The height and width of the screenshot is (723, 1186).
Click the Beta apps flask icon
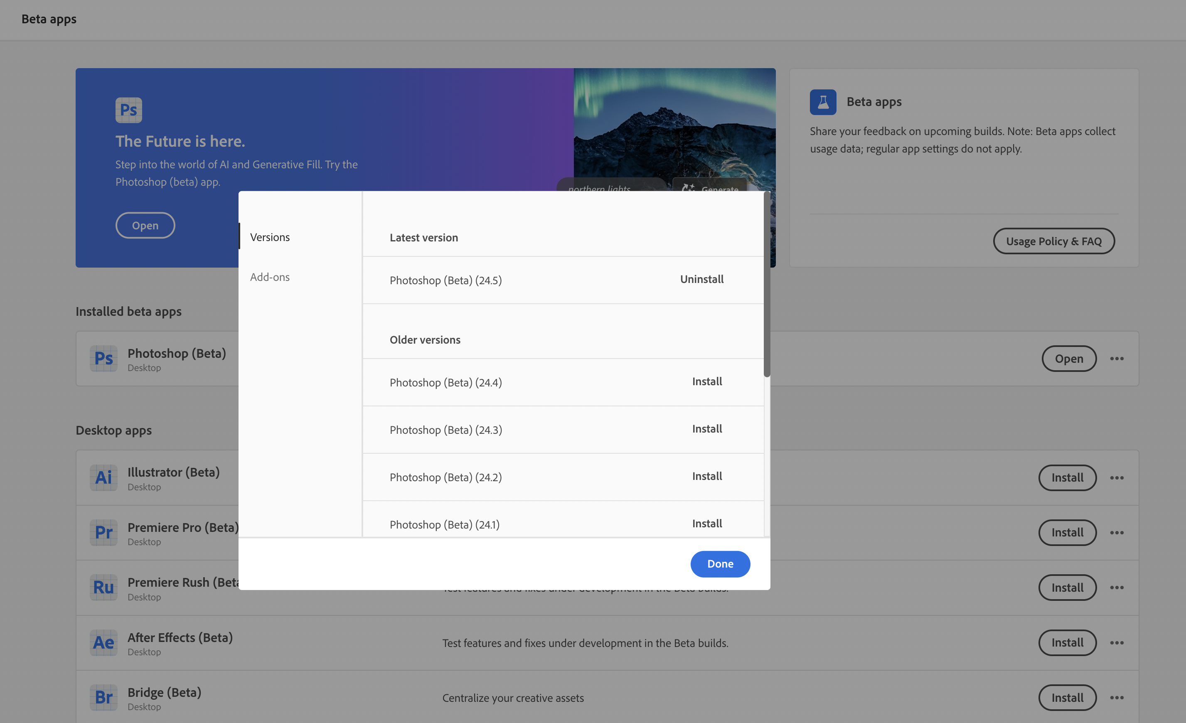click(x=822, y=102)
